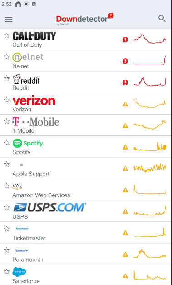This screenshot has width=172, height=285.
Task: Click Verizon's orange warning triangle
Action: [125, 104]
